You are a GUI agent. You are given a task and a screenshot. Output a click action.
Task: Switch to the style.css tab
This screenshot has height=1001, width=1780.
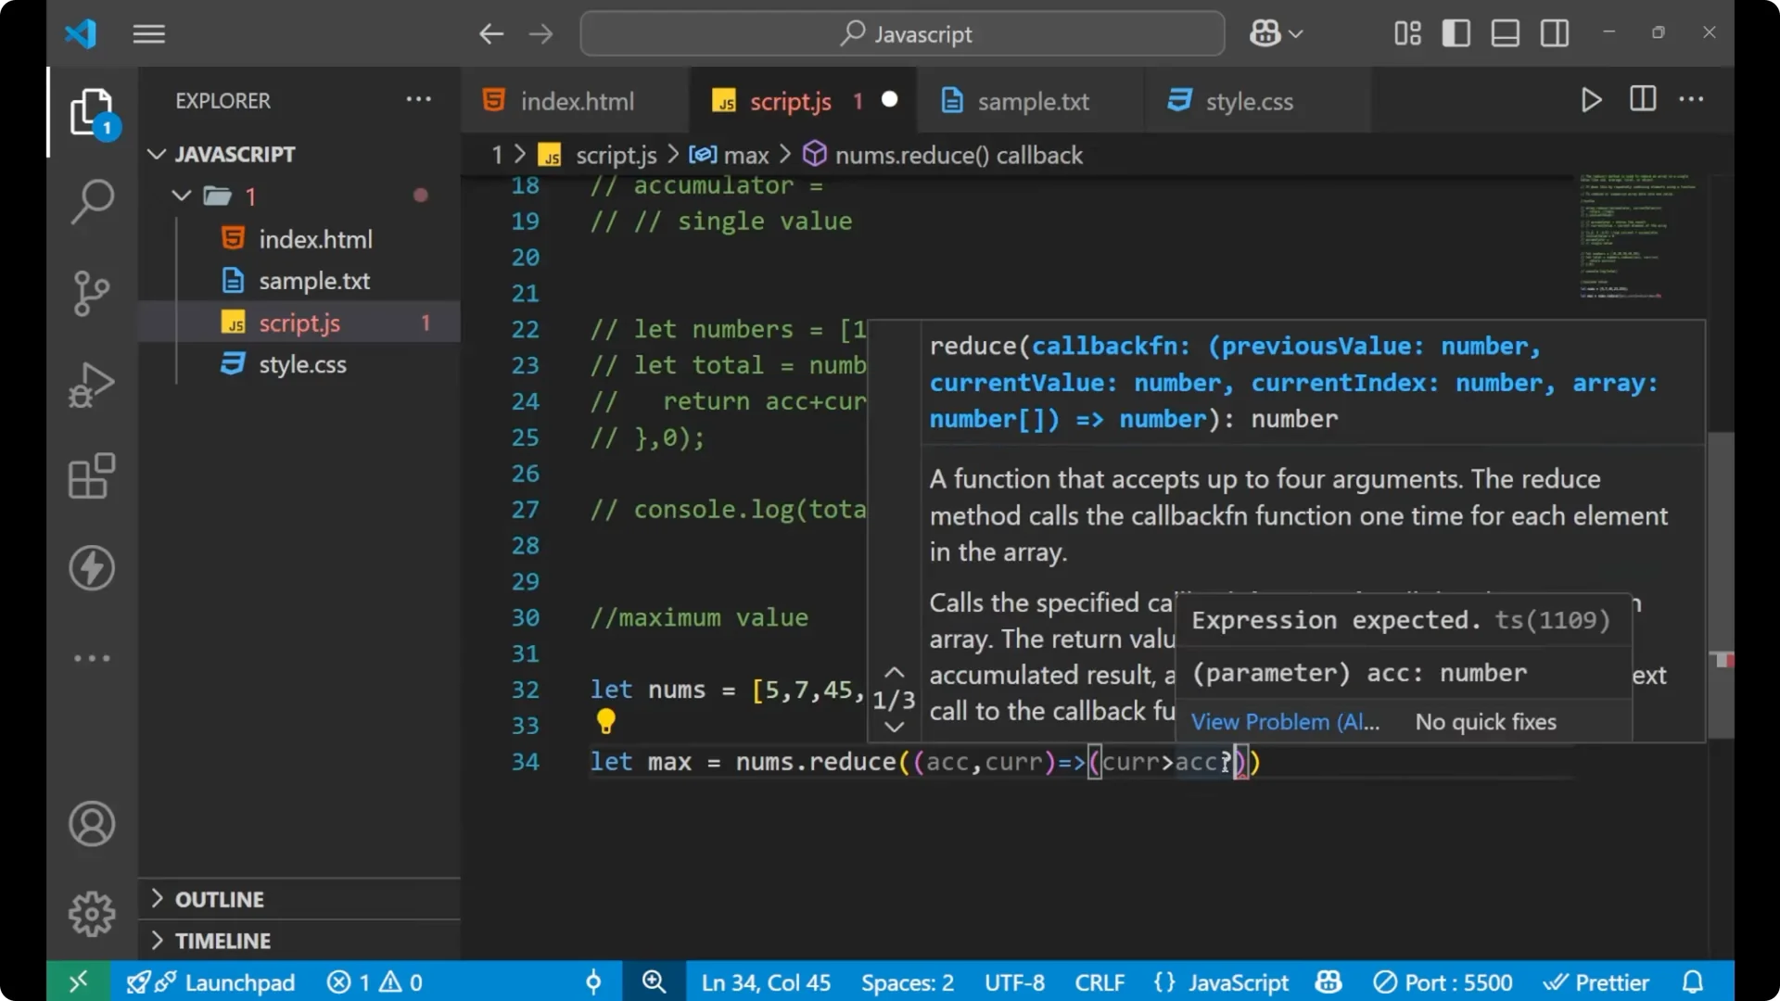pos(1249,101)
